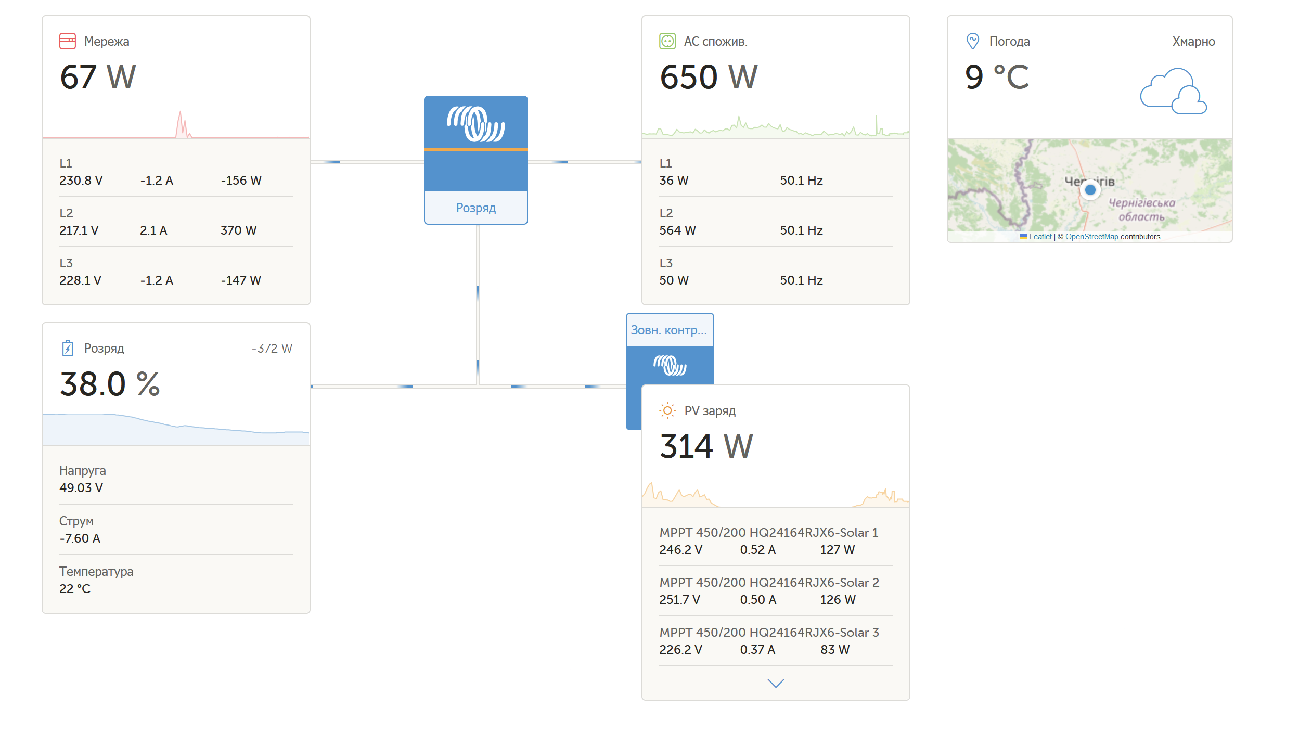Click the MPPT 450/200 Solar 1 row title
Image resolution: width=1299 pixels, height=734 pixels.
(x=769, y=533)
